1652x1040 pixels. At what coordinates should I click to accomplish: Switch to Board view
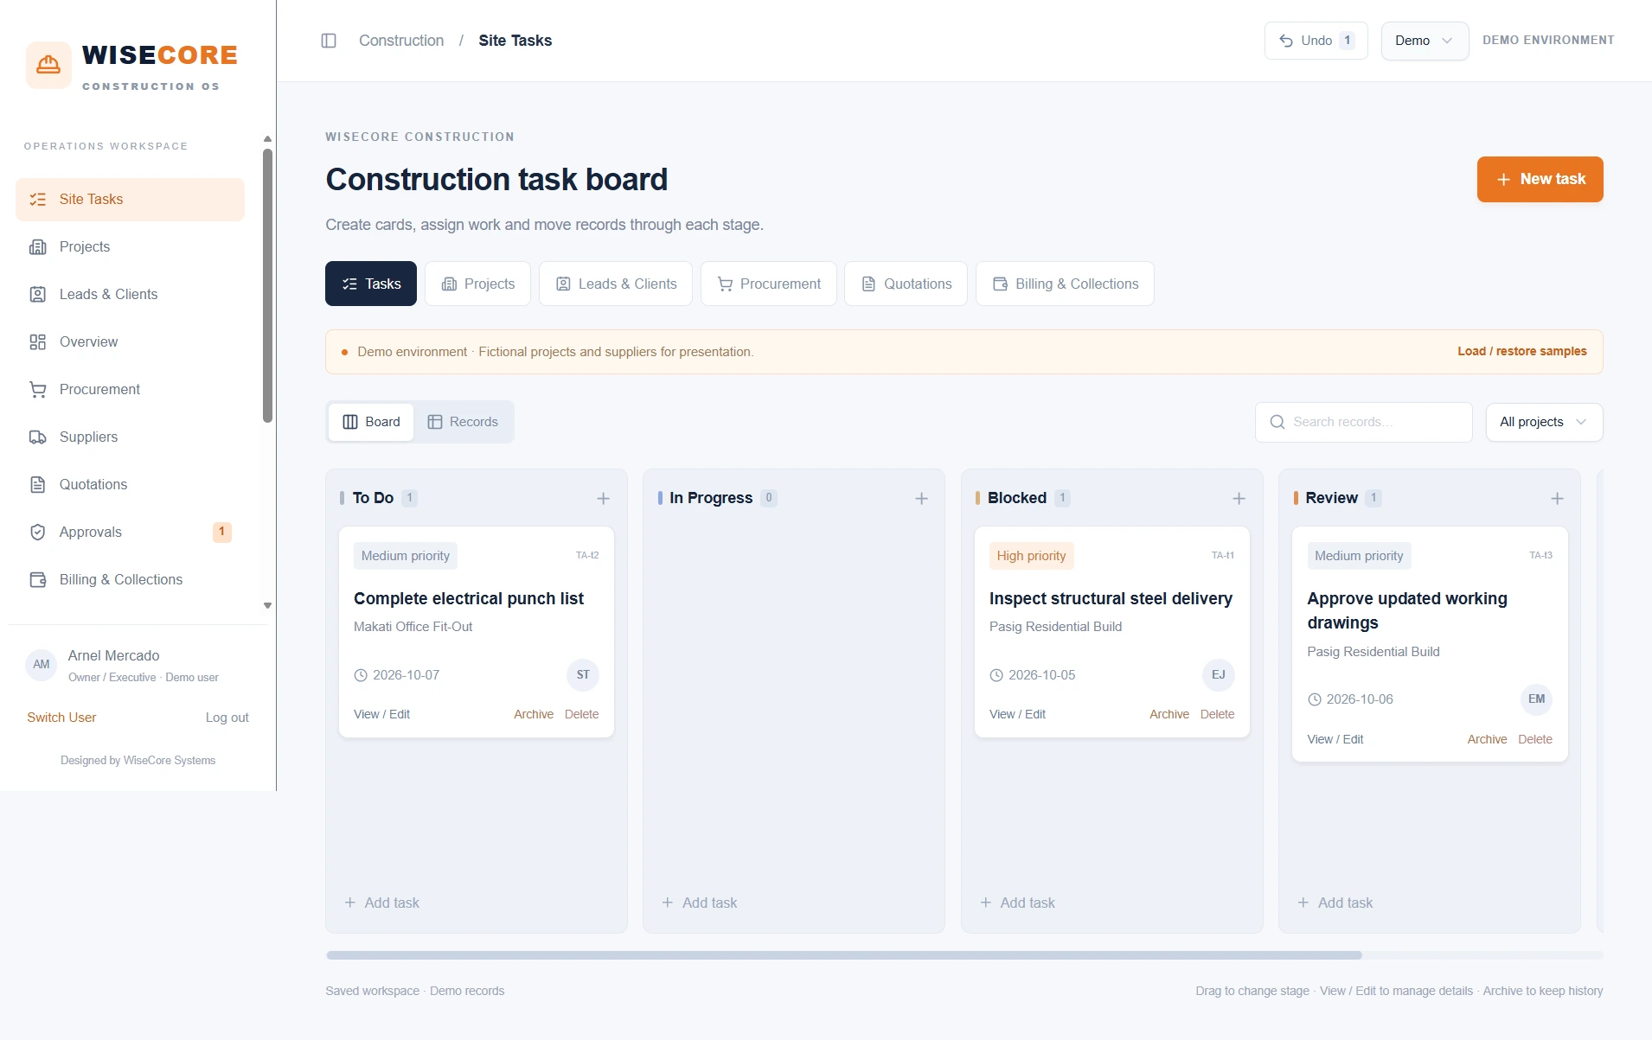click(x=371, y=422)
